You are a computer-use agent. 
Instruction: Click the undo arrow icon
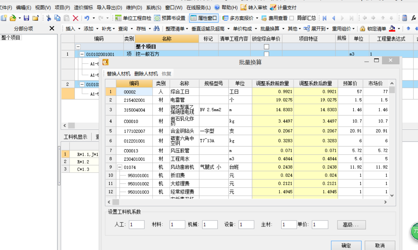(x=87, y=18)
